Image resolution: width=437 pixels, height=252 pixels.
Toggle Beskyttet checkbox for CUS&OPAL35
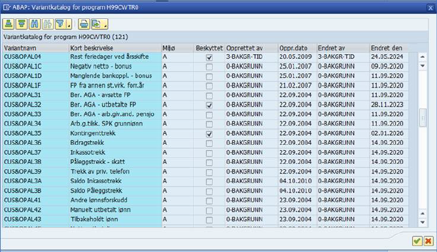coord(209,134)
